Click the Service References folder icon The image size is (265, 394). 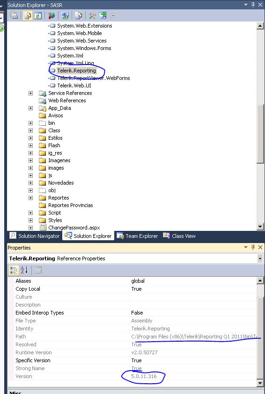point(43,93)
